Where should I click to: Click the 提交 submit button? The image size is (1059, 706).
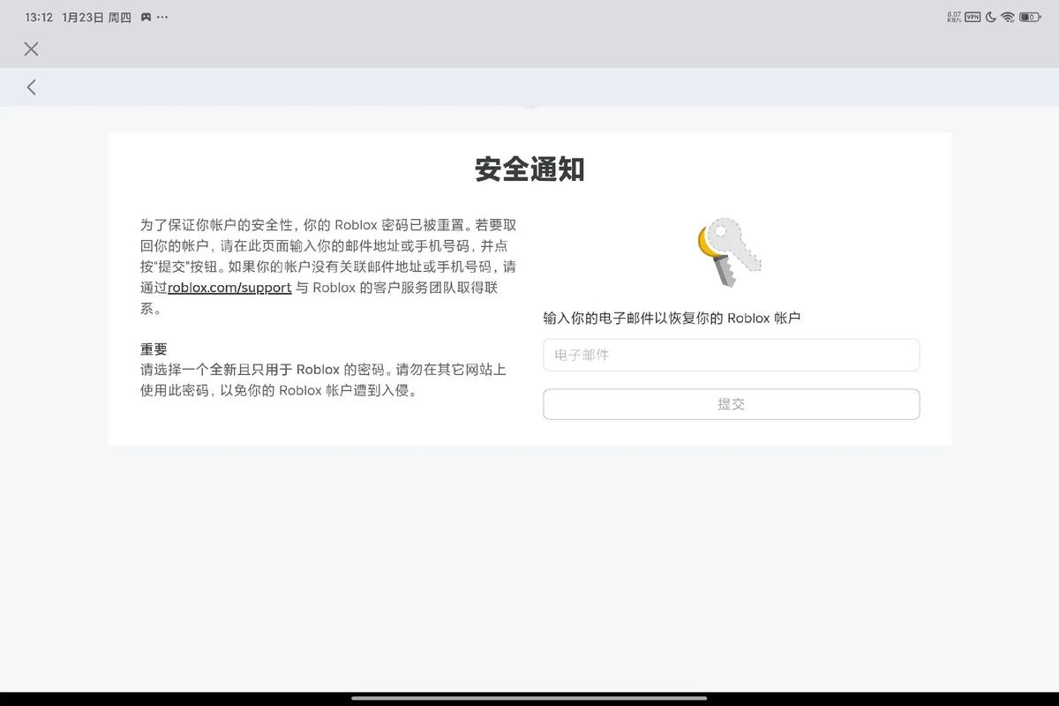click(731, 404)
